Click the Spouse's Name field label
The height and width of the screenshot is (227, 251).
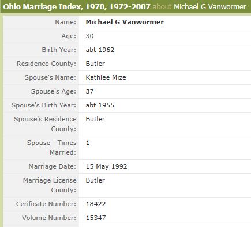(50, 77)
